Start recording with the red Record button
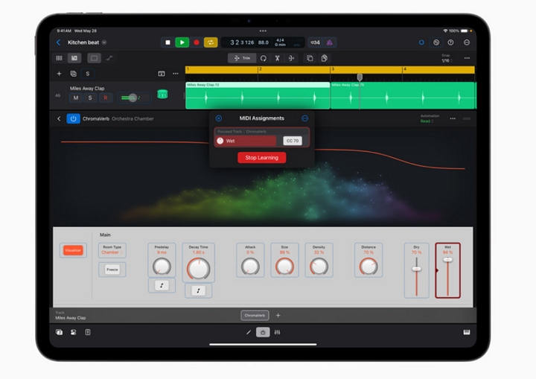This screenshot has width=536, height=379. (x=197, y=42)
